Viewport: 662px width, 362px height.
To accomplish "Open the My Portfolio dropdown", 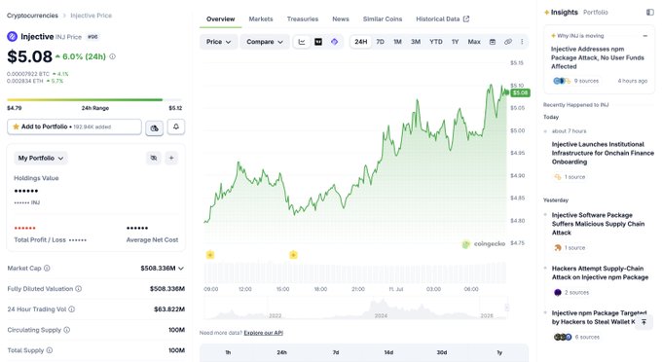I will coord(41,159).
